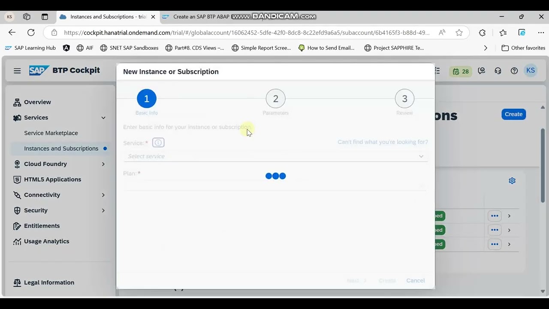Open actions menu for third subscription row
This screenshot has width=549, height=309.
(495, 244)
